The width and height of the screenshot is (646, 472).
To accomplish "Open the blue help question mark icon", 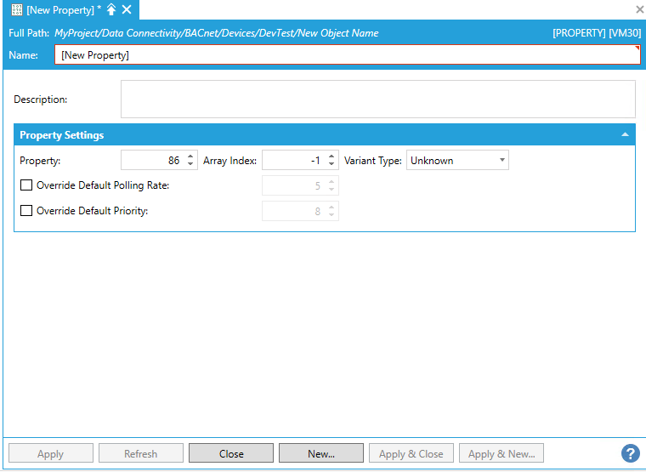I will coord(630,453).
